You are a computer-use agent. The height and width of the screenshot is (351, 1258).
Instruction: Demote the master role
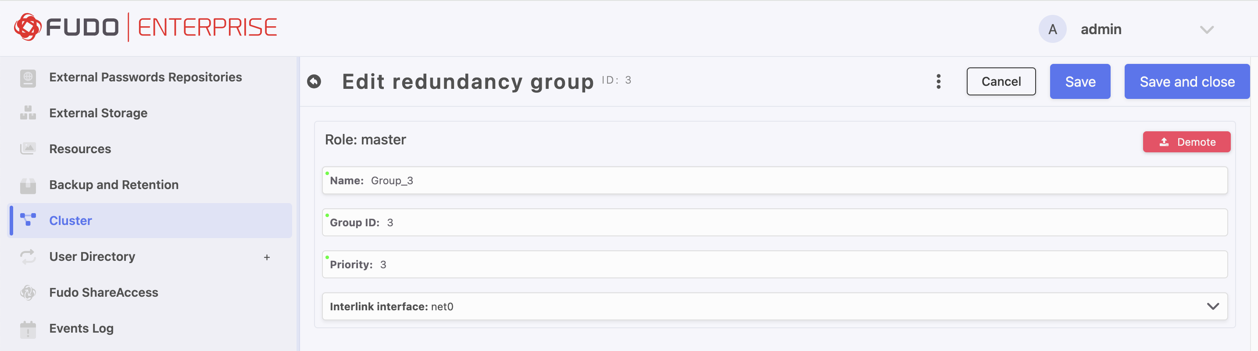[1186, 142]
